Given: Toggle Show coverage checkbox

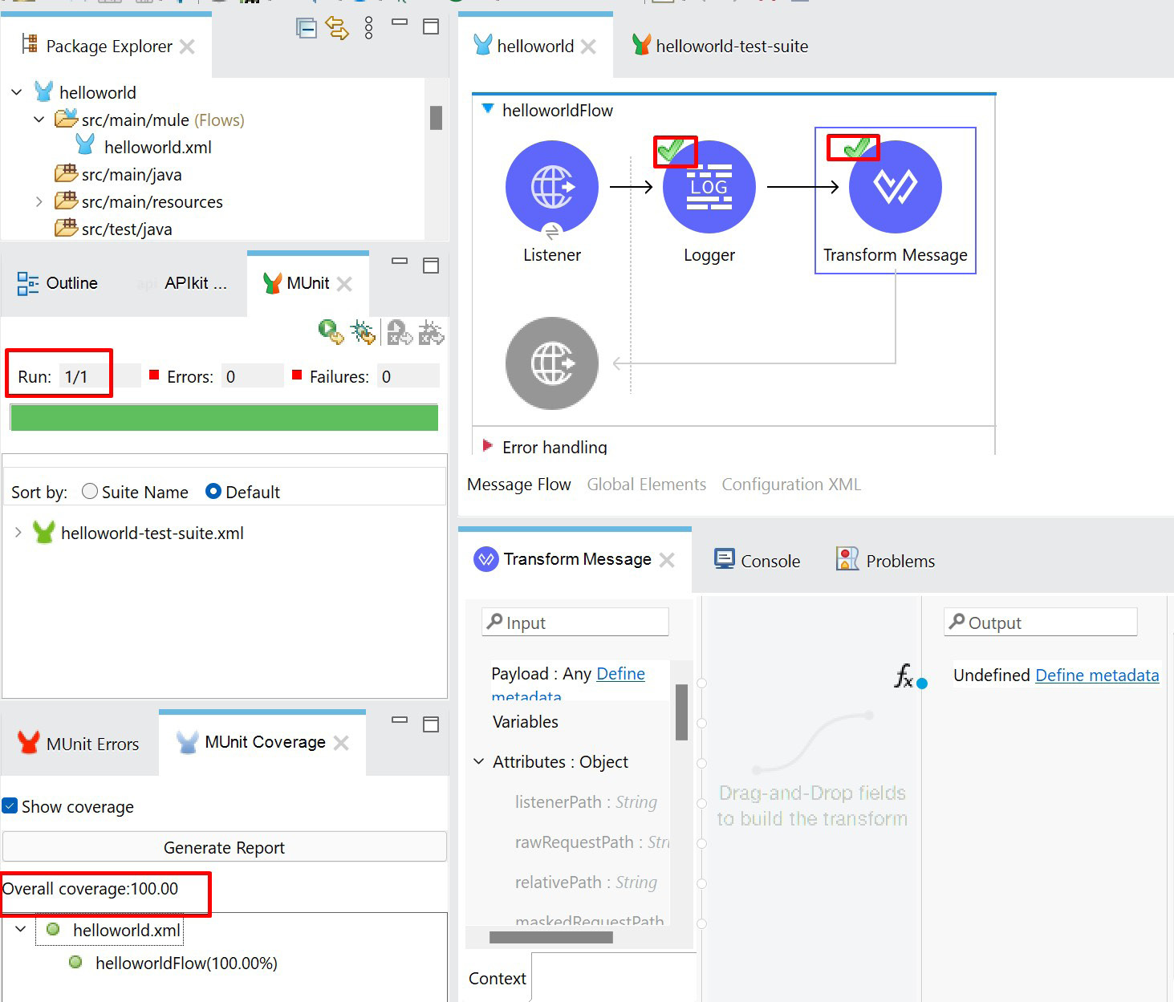Looking at the screenshot, I should [10, 805].
